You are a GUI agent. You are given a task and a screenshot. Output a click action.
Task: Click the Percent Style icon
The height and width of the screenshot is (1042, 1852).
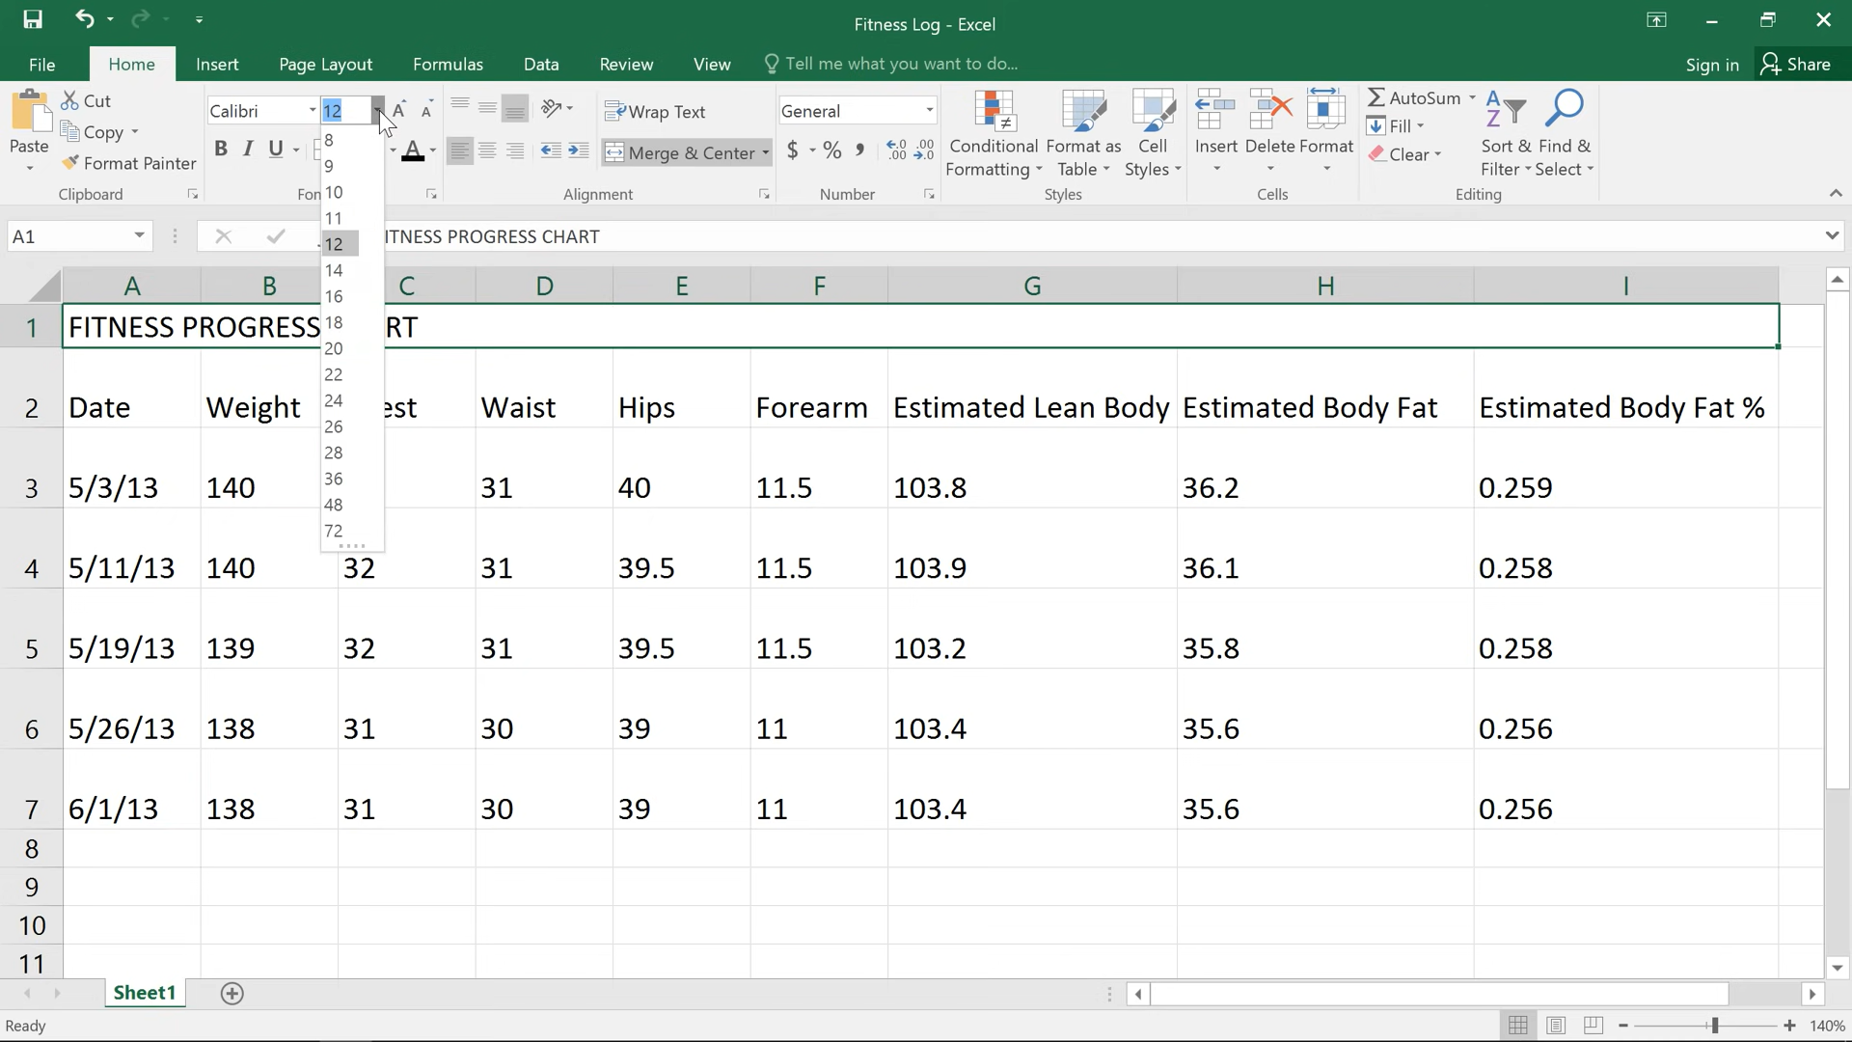832,151
